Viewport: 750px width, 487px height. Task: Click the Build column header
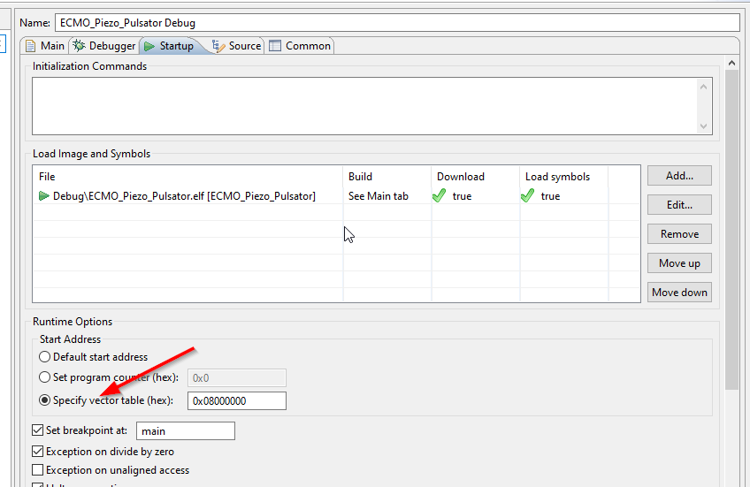(x=387, y=177)
